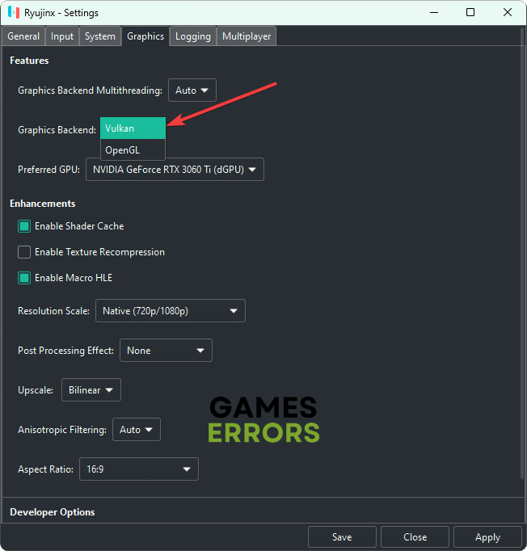The width and height of the screenshot is (527, 551).
Task: Enable Texture Recompression checkbox
Action: (x=24, y=252)
